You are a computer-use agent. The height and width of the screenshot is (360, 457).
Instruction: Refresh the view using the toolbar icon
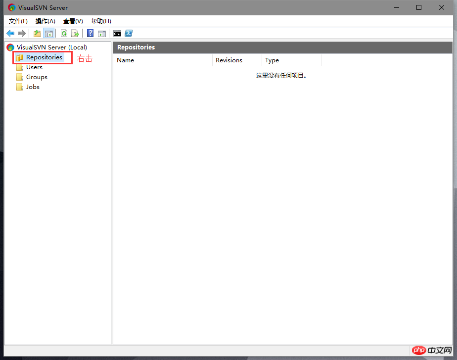64,34
